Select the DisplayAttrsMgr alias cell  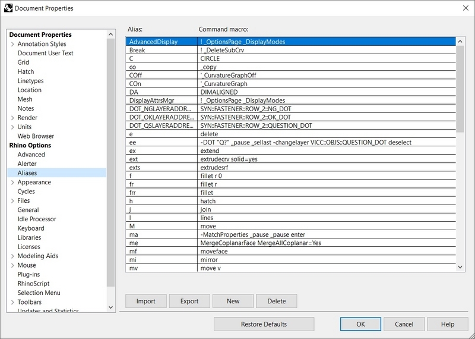point(161,101)
